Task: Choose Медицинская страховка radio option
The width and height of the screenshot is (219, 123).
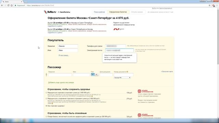Action: tap(46, 93)
